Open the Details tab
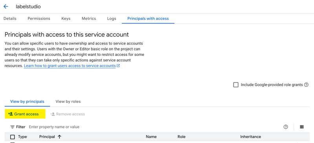 coord(10,18)
